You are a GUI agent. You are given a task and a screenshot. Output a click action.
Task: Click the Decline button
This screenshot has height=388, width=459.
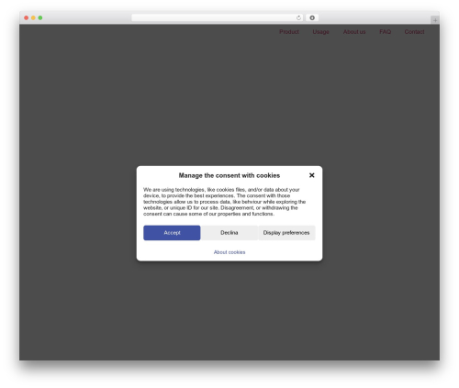(x=229, y=233)
